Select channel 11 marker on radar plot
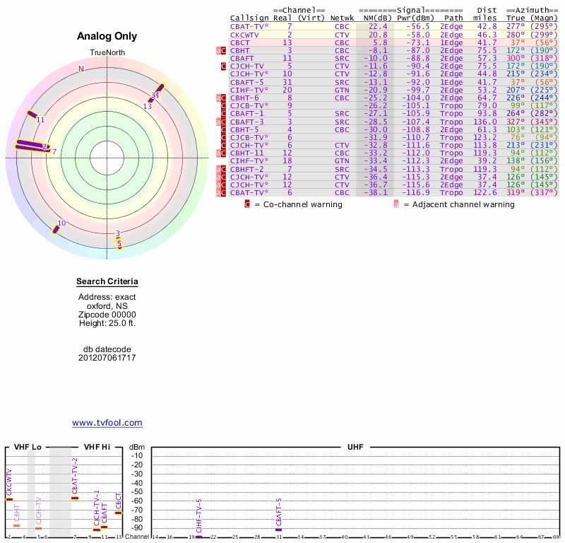This screenshot has height=543, width=565. (32, 115)
